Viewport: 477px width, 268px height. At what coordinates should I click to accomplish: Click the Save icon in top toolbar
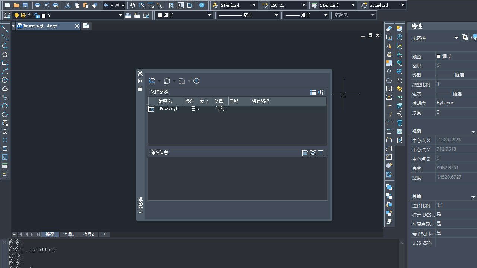coord(25,5)
